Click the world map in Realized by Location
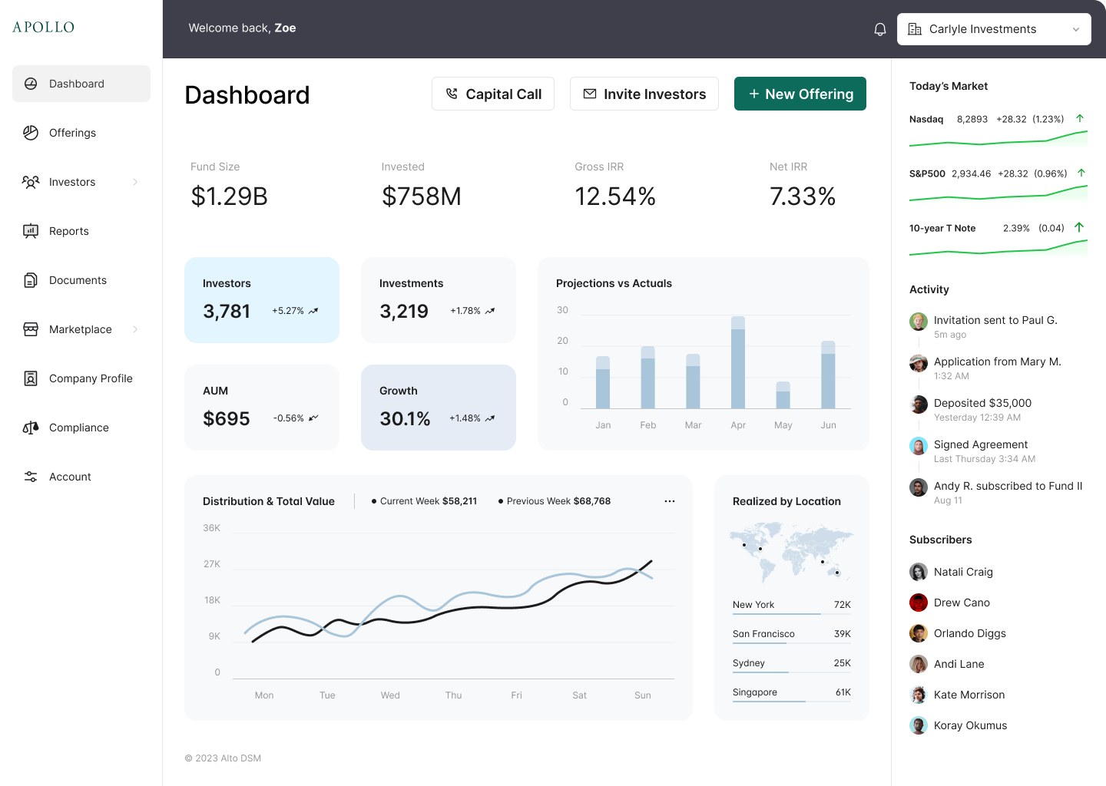The height and width of the screenshot is (786, 1106). [x=791, y=553]
